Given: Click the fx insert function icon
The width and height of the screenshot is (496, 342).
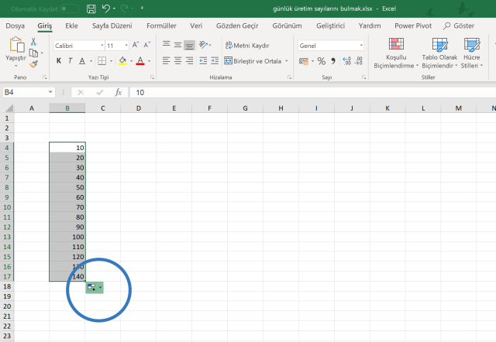Looking at the screenshot, I should point(119,92).
